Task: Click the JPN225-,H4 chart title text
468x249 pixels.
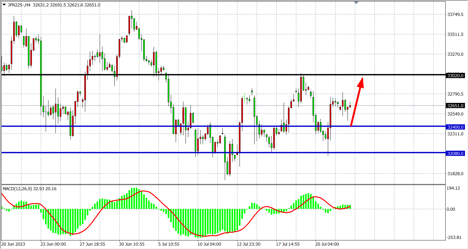Action: (19, 5)
